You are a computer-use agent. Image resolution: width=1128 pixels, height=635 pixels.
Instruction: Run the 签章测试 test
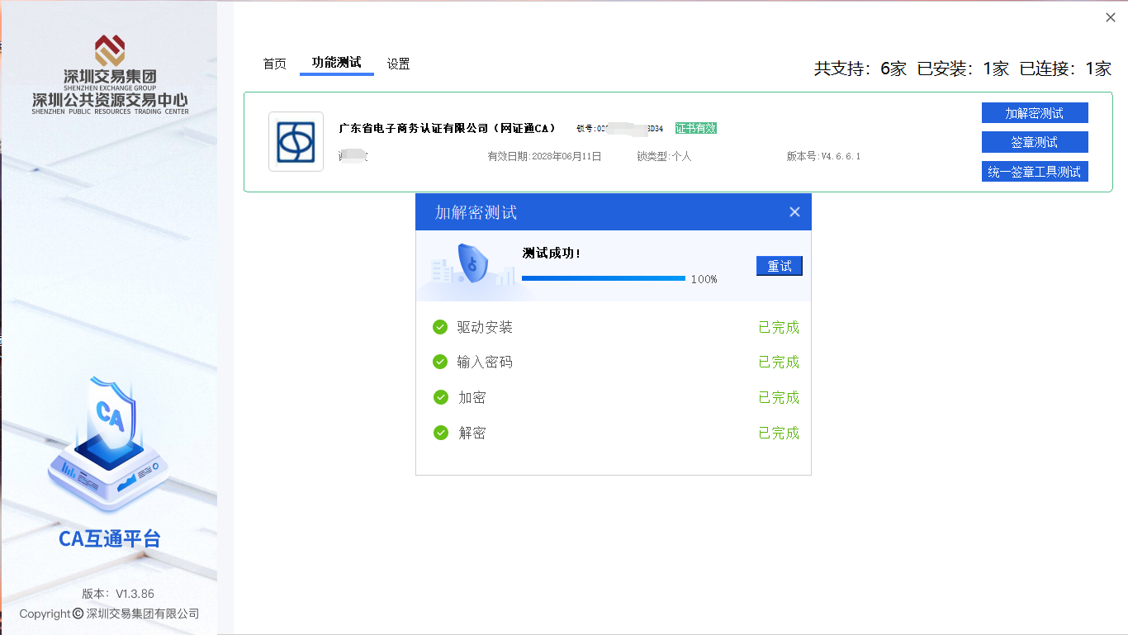1034,141
